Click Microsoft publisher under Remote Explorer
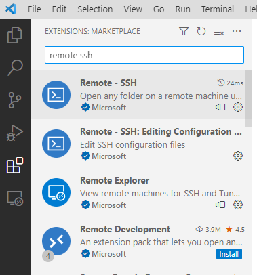 click(109, 205)
